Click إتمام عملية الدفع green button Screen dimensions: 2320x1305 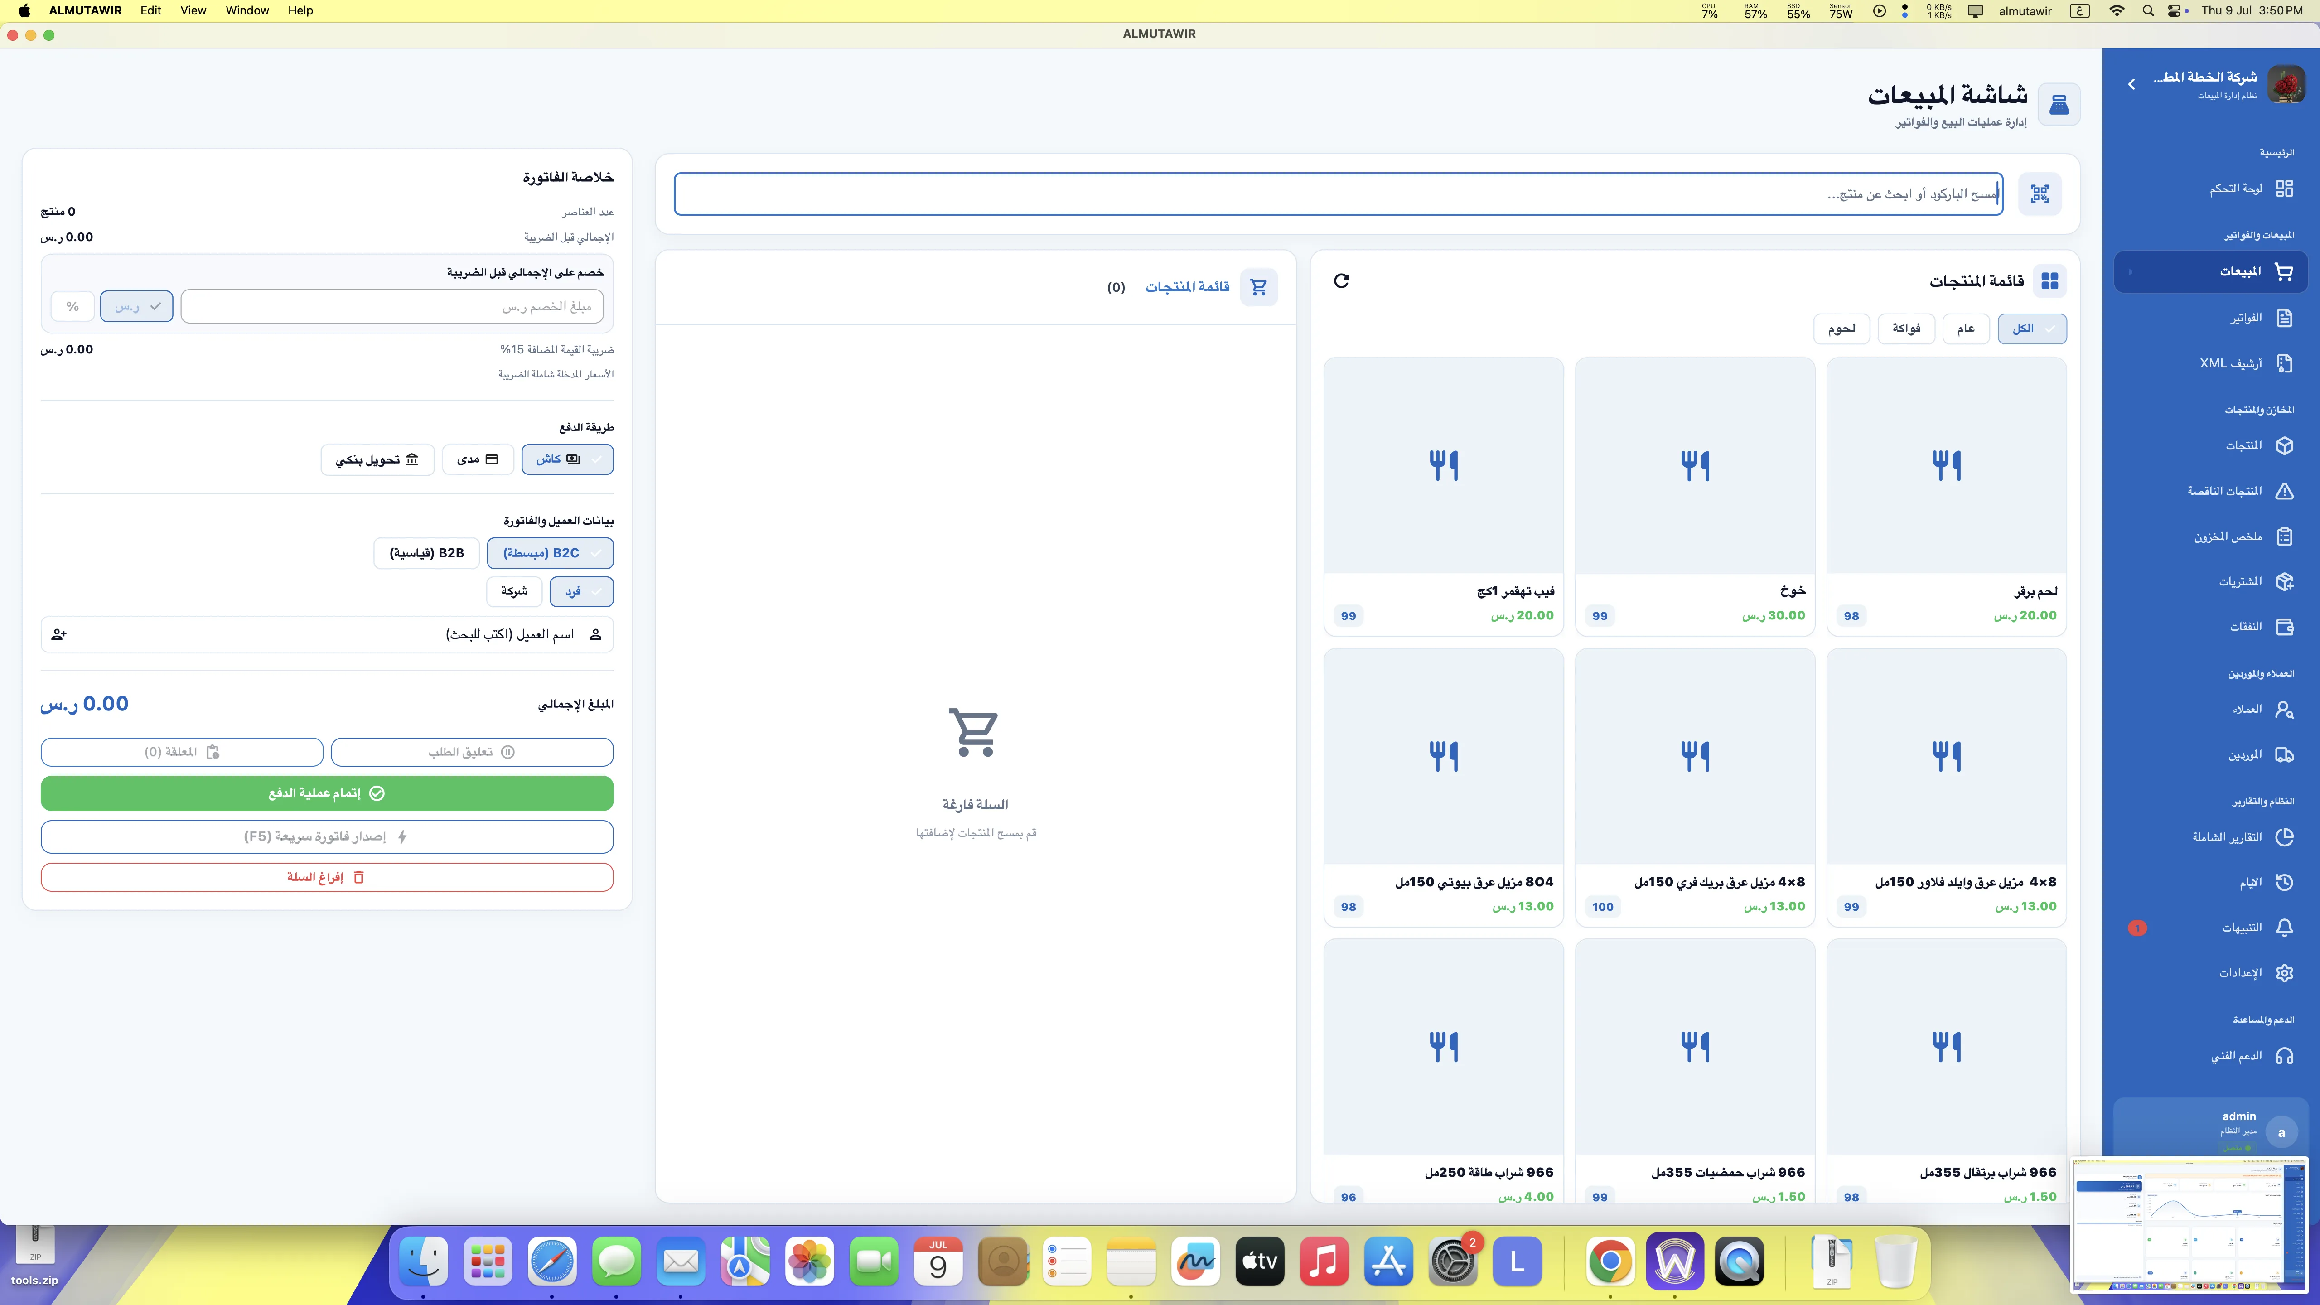point(327,793)
